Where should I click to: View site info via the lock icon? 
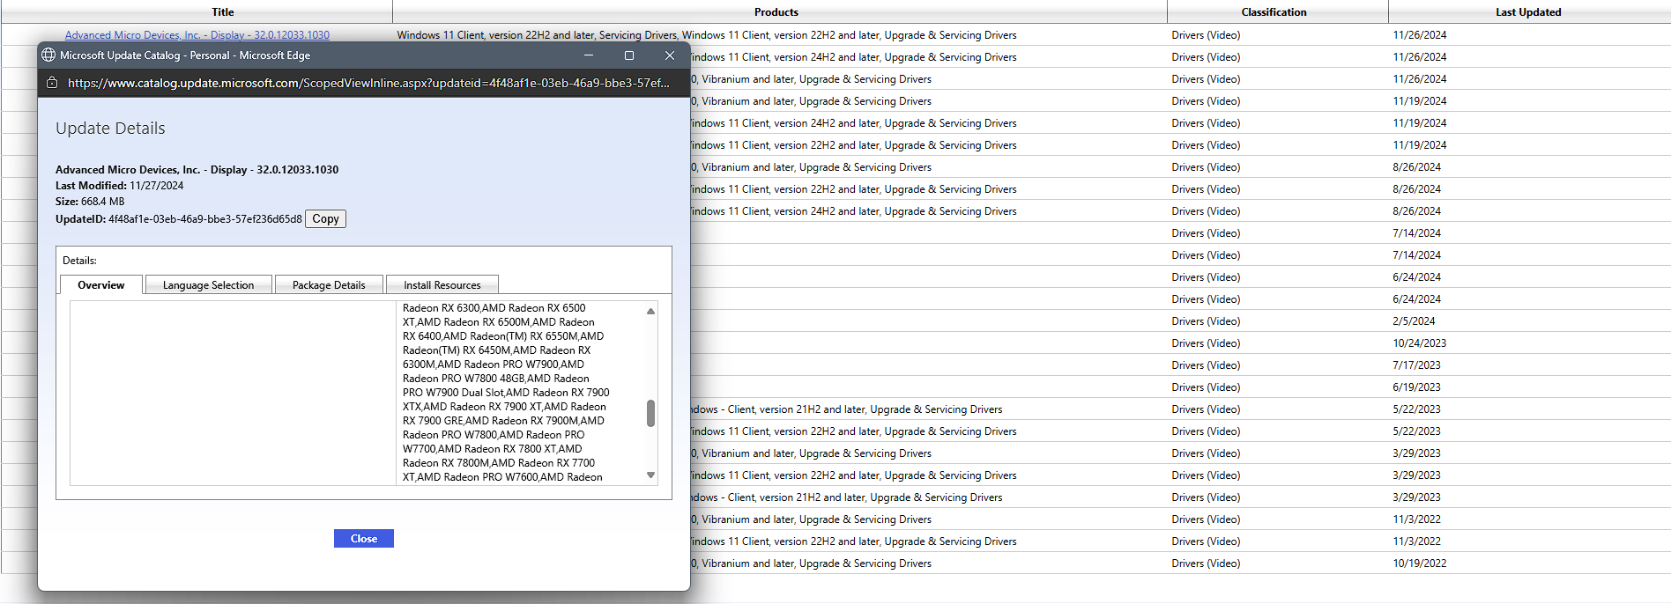(52, 83)
